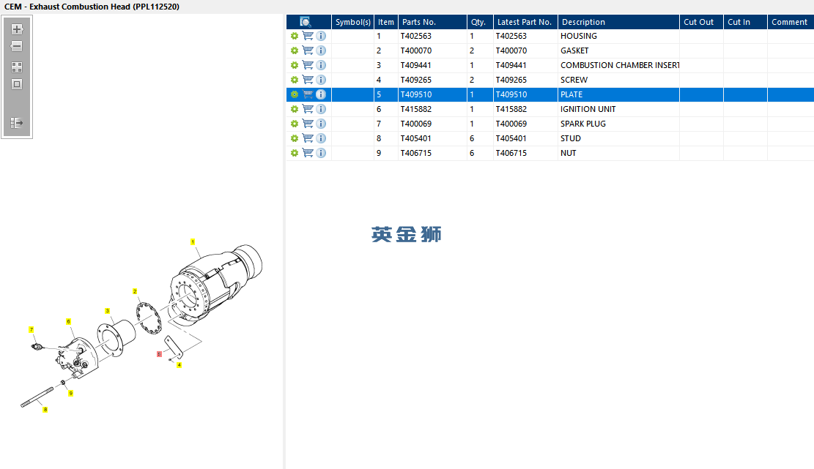Click the list export arrow icon
Screen dimensions: 814x469
pyautogui.click(x=17, y=123)
